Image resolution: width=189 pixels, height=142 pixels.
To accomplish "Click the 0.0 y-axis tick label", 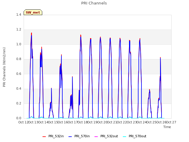I will point(19,118).
